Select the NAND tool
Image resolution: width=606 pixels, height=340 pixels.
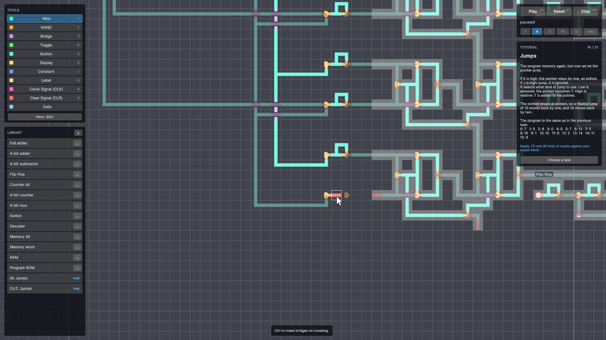tap(45, 27)
